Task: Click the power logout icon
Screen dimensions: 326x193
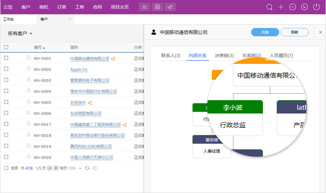Action: tap(316, 7)
